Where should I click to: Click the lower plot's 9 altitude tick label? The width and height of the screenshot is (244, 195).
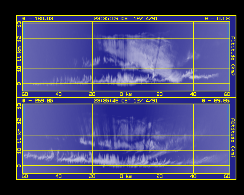click(x=19, y=166)
